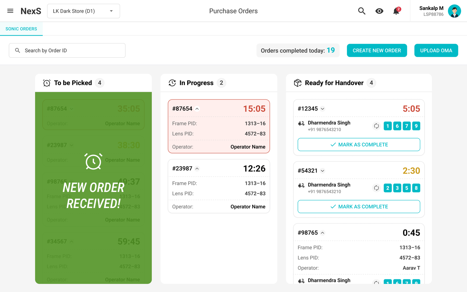This screenshot has width=467, height=292.
Task: Click operator name Aarav T
Action: click(411, 268)
